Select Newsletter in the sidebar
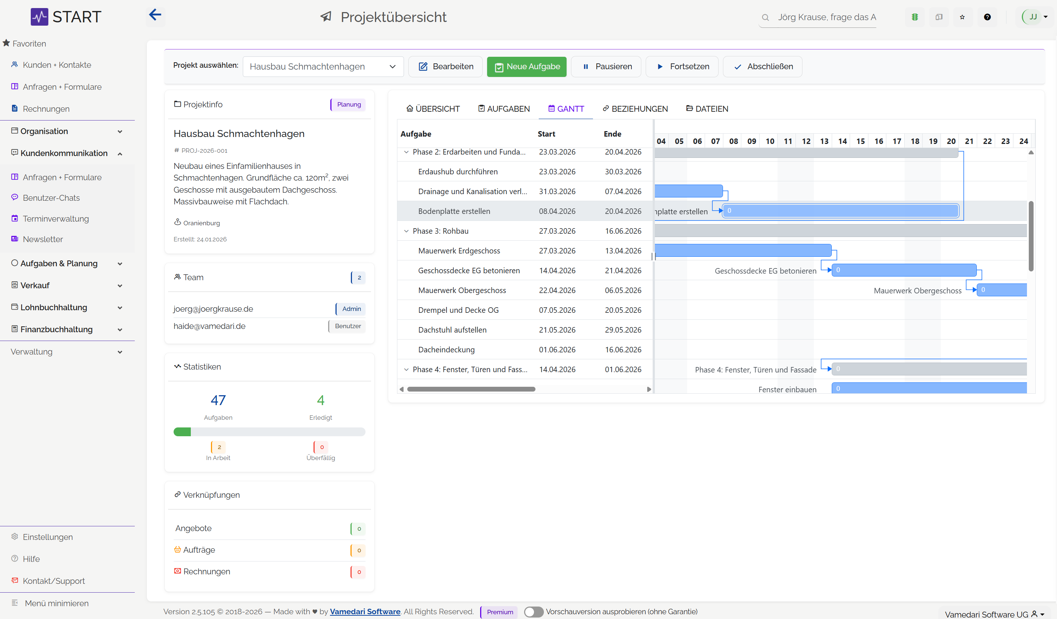Viewport: 1057px width, 619px height. [42, 239]
